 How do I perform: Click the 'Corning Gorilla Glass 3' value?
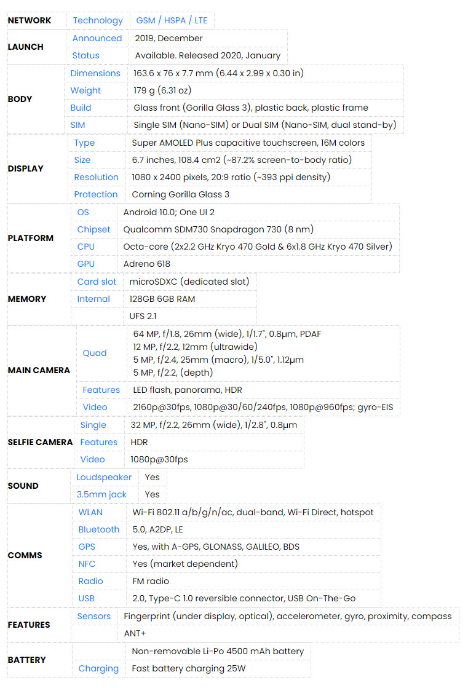click(x=180, y=194)
